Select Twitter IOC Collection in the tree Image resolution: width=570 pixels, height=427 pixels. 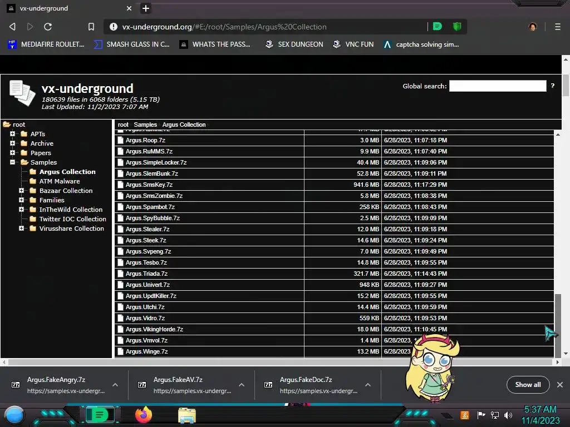tap(73, 219)
